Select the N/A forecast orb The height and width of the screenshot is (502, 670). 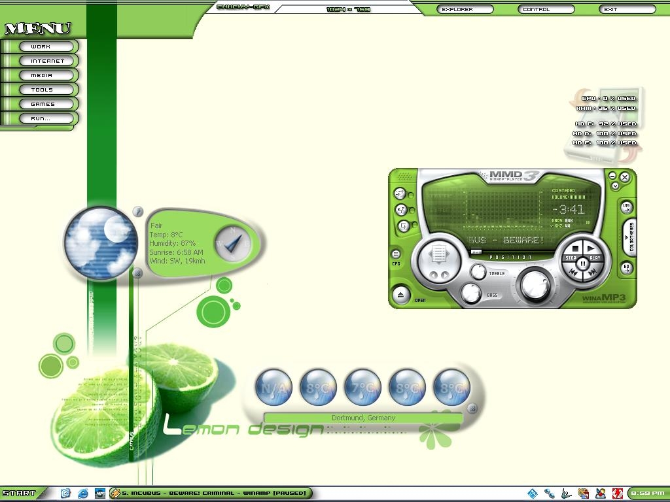point(273,388)
